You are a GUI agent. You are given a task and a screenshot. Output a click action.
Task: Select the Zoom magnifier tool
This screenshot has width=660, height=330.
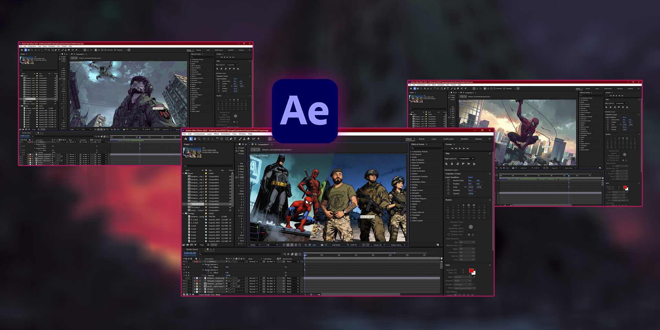click(199, 139)
